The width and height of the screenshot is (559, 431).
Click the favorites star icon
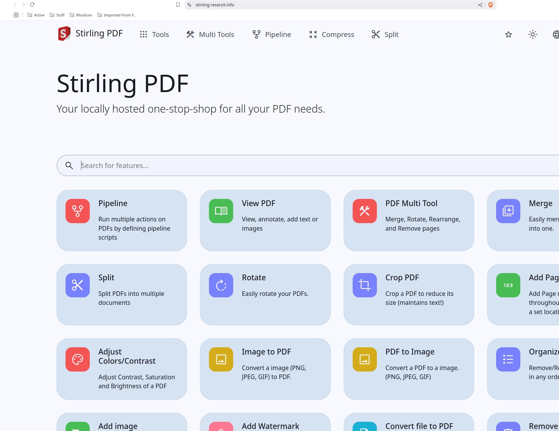[508, 35]
